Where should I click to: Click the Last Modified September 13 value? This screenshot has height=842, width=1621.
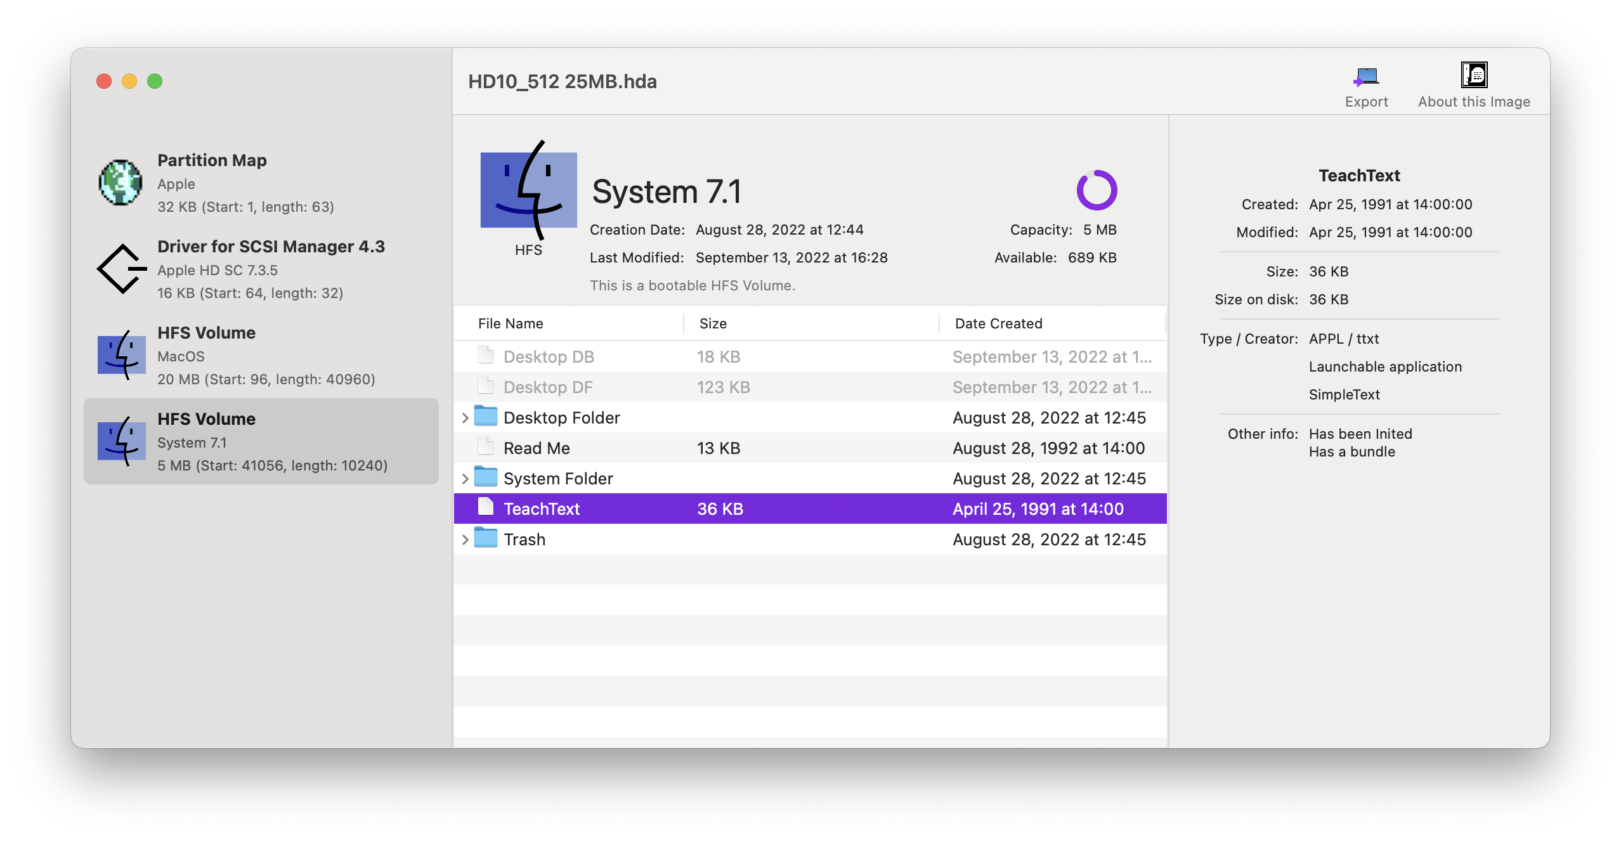pyautogui.click(x=791, y=257)
